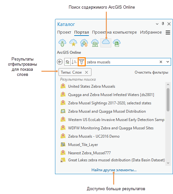The image size is (173, 194).
Task: Select the ArcGIS Online cloud icon
Action: tap(106, 43)
